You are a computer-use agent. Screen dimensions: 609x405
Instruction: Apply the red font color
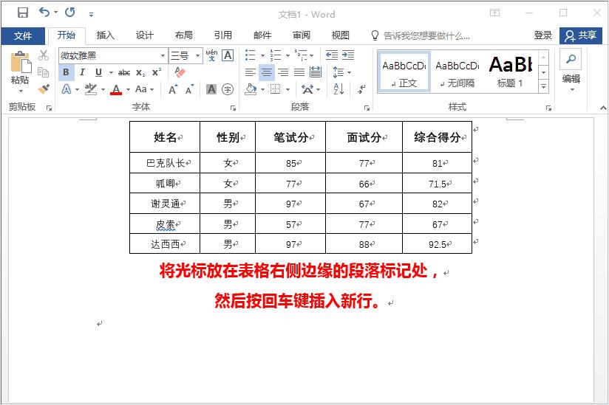tap(116, 89)
